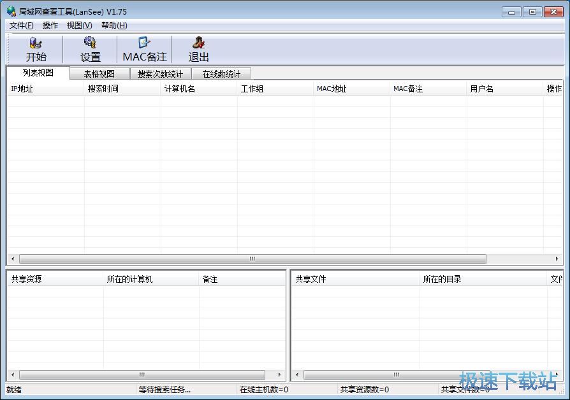570x400 pixels.
Task: Click the 共享文件 panel scrollbar thumb
Action: [396, 375]
